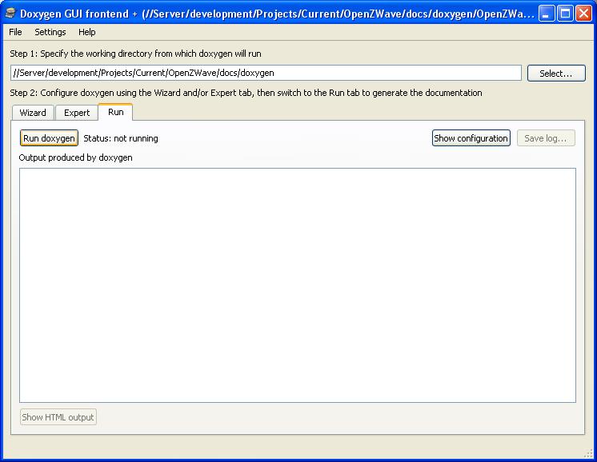Image resolution: width=597 pixels, height=462 pixels.
Task: Click the 'Status: not running' label
Action: pyautogui.click(x=121, y=138)
